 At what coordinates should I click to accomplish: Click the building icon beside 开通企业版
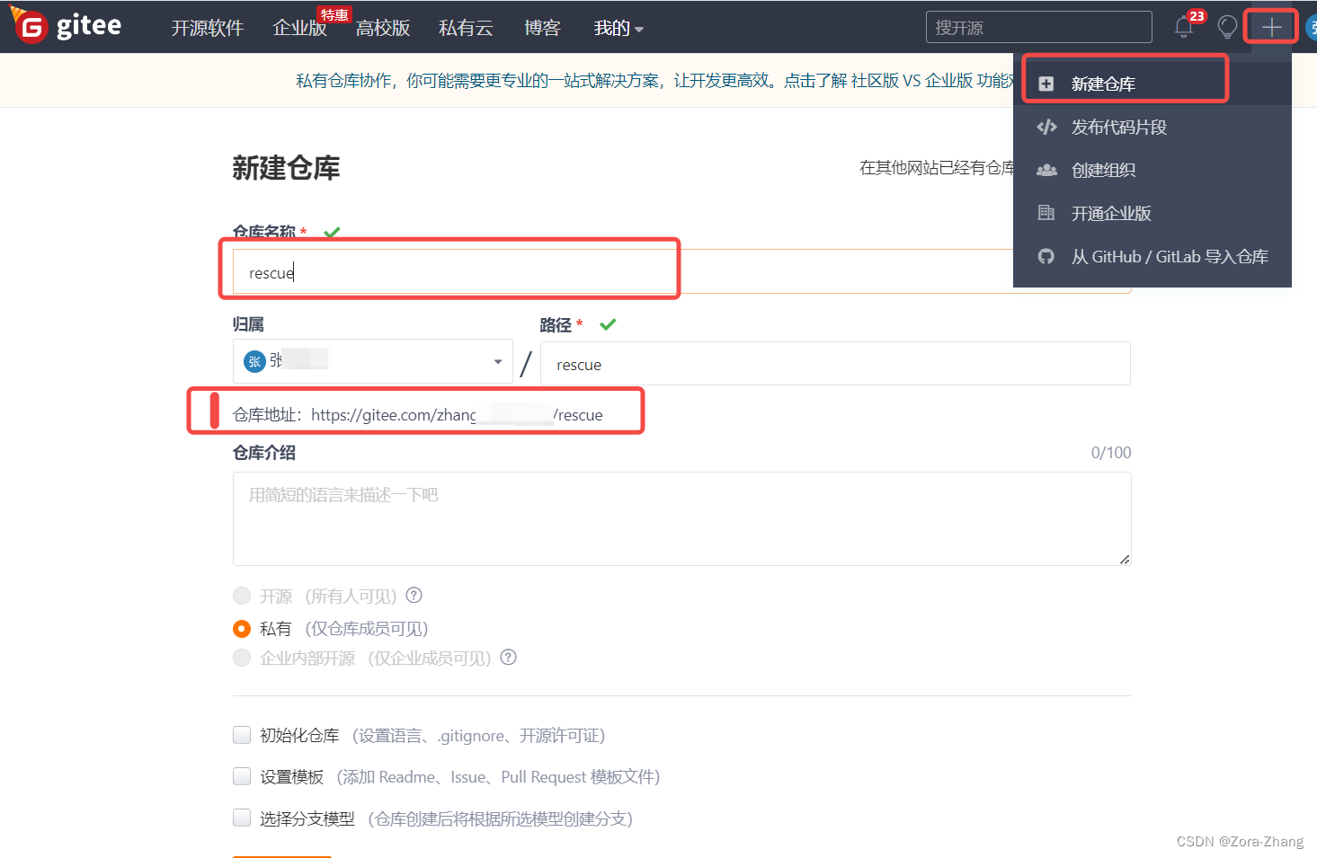coord(1046,213)
